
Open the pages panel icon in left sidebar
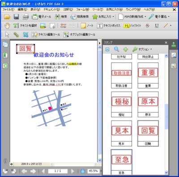click(x=5, y=44)
